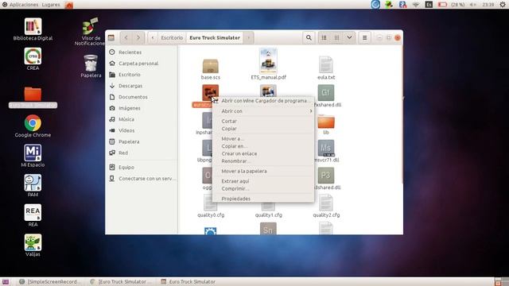Click the Escritorio breadcrumb in path bar
The width and height of the screenshot is (509, 286).
(x=172, y=37)
